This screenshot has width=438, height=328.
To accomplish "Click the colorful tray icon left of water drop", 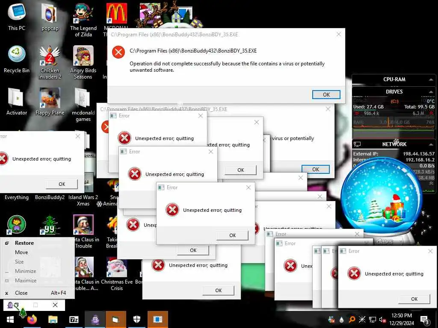I will point(331,319).
